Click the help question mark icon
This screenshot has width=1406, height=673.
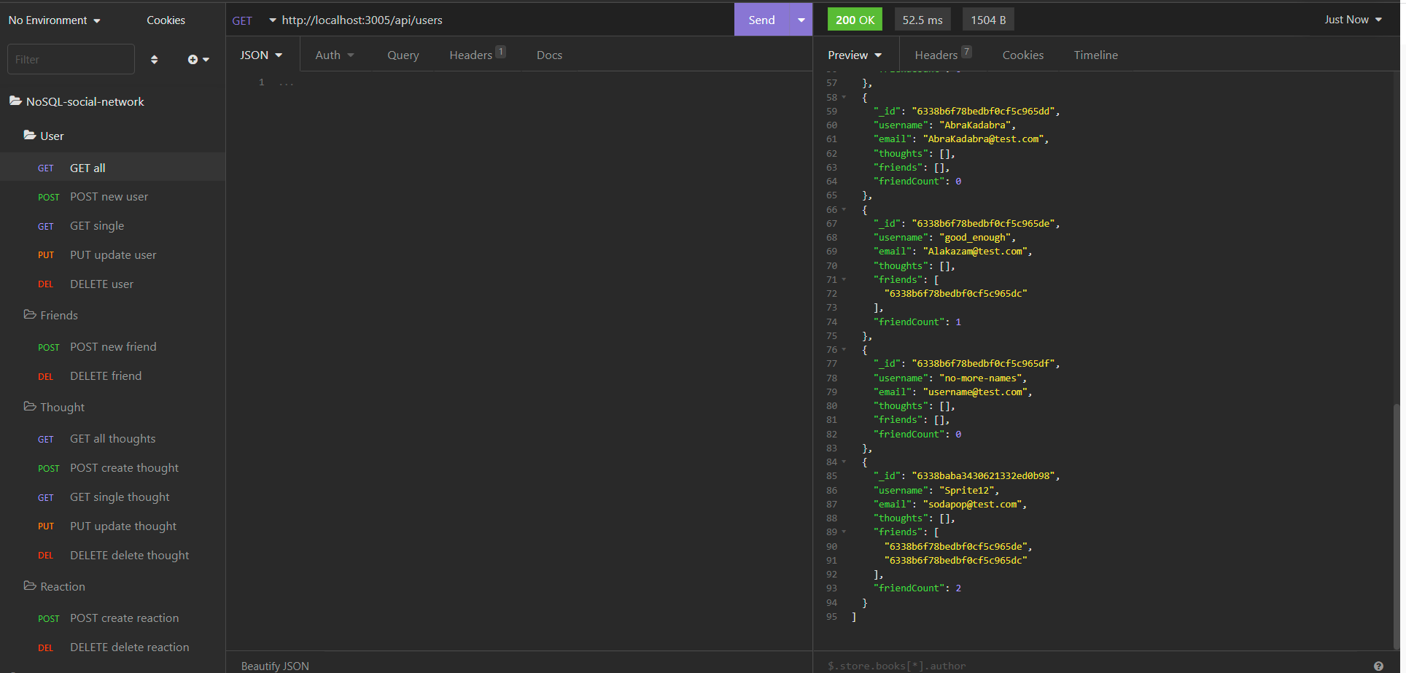click(x=1378, y=666)
